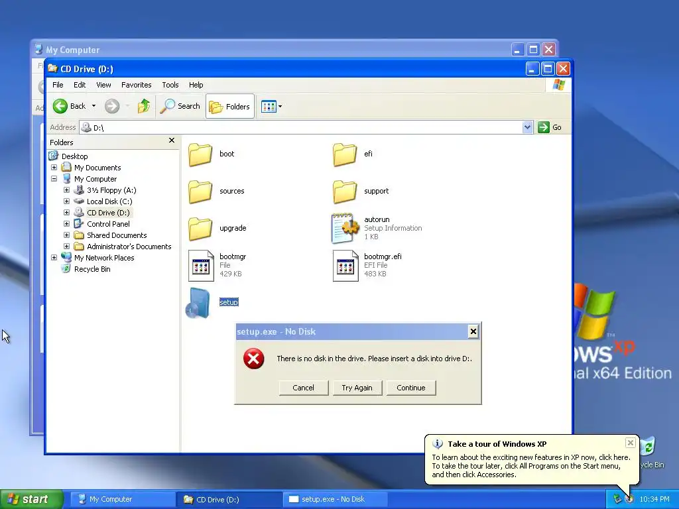The width and height of the screenshot is (679, 509).
Task: Switch to My Computer taskbar button
Action: pyautogui.click(x=122, y=499)
